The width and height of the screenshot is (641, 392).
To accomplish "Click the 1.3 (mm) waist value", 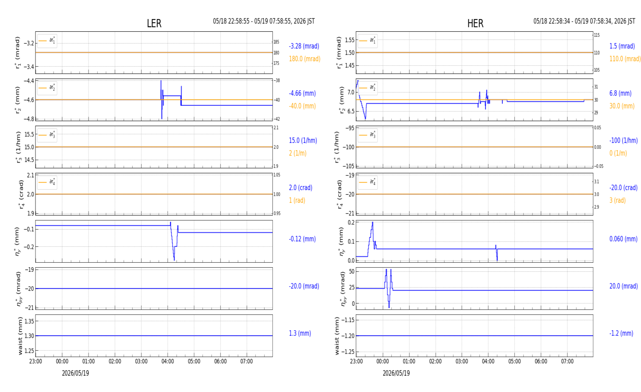I will pyautogui.click(x=300, y=333).
